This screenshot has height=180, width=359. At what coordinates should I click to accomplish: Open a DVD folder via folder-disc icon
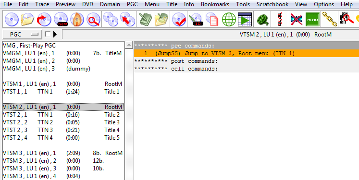pyautogui.click(x=27, y=20)
